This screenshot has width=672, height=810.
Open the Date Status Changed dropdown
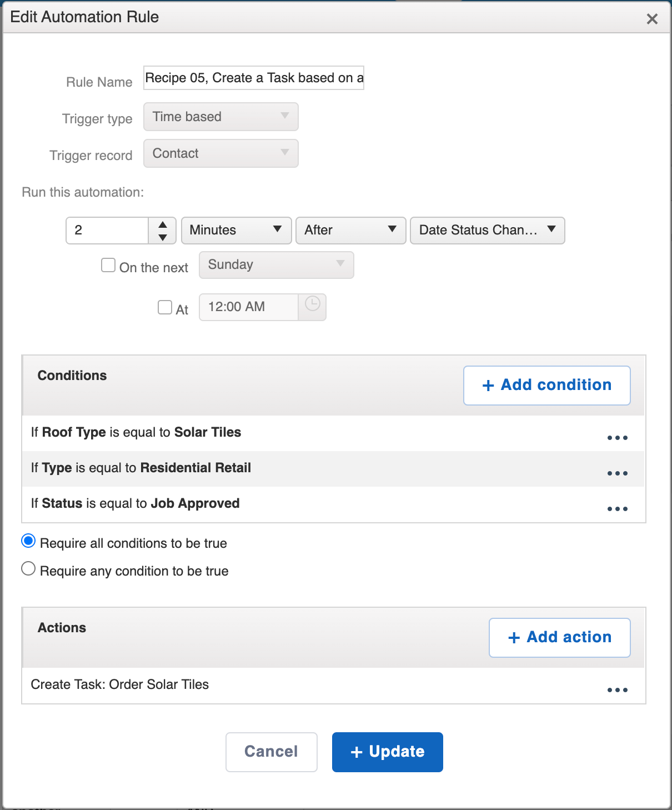click(487, 230)
